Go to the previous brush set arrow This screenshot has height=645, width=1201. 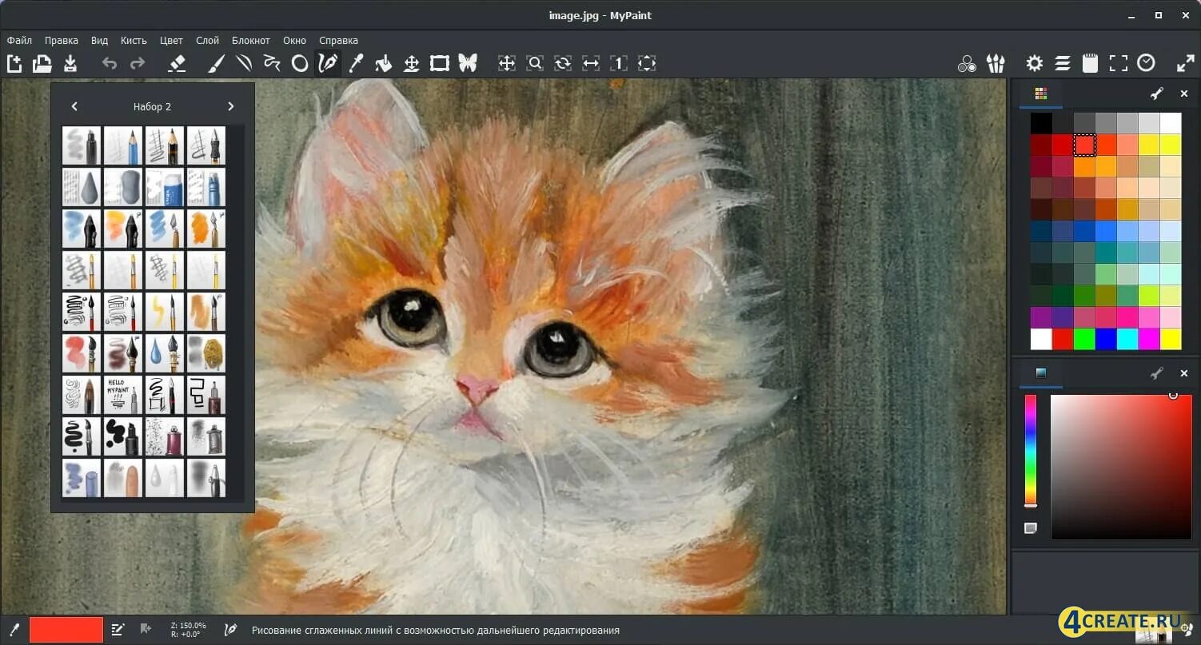point(74,106)
